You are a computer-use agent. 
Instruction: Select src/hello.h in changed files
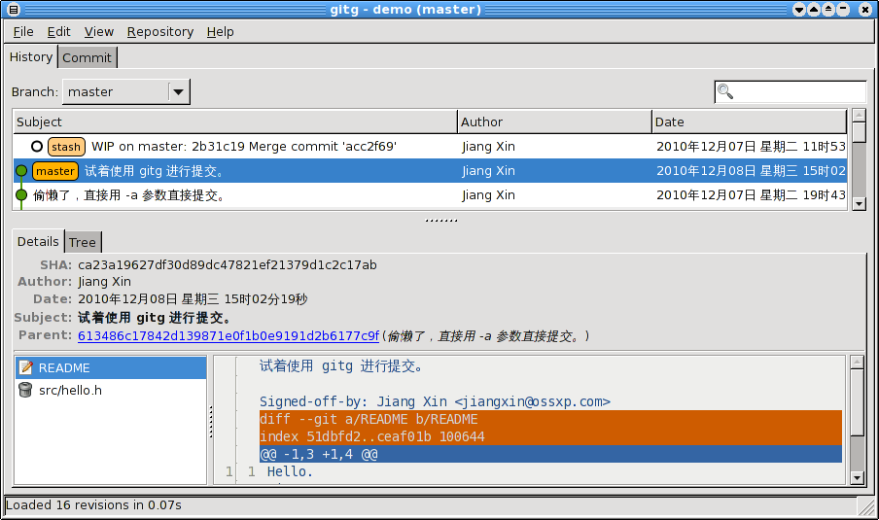point(111,390)
